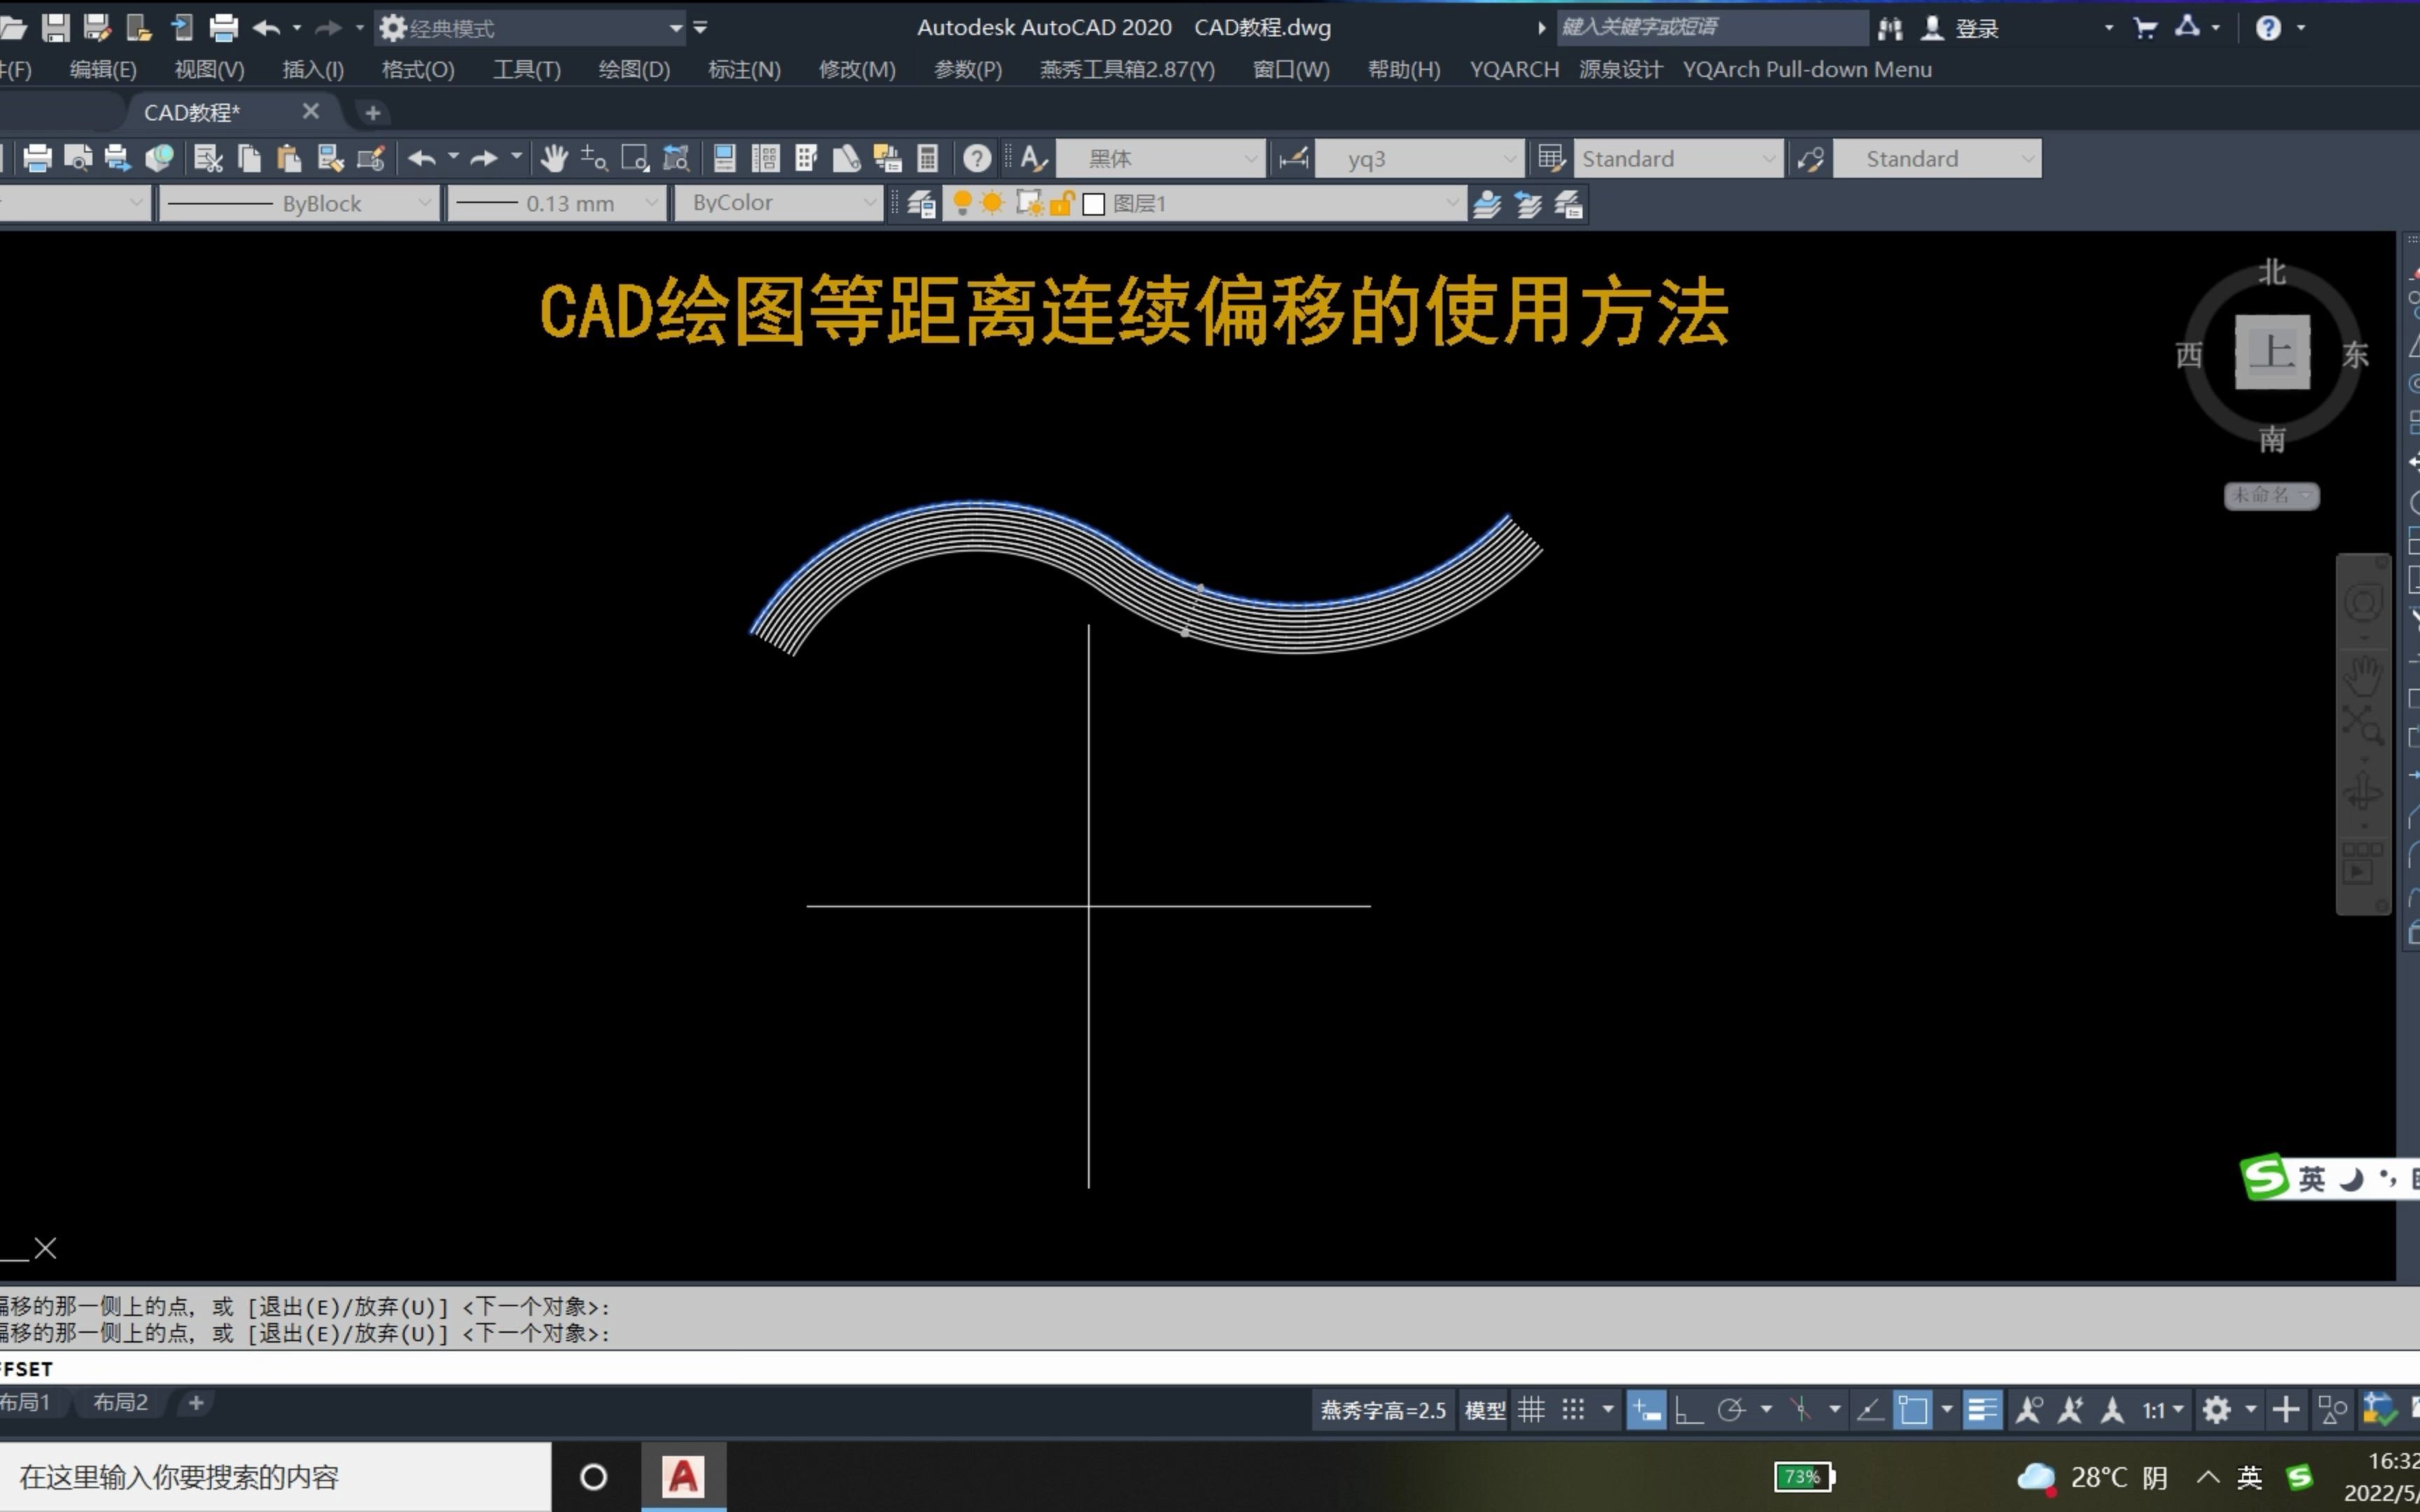Click the white color swatch for 图层1
The image size is (2420, 1512).
pos(1093,204)
